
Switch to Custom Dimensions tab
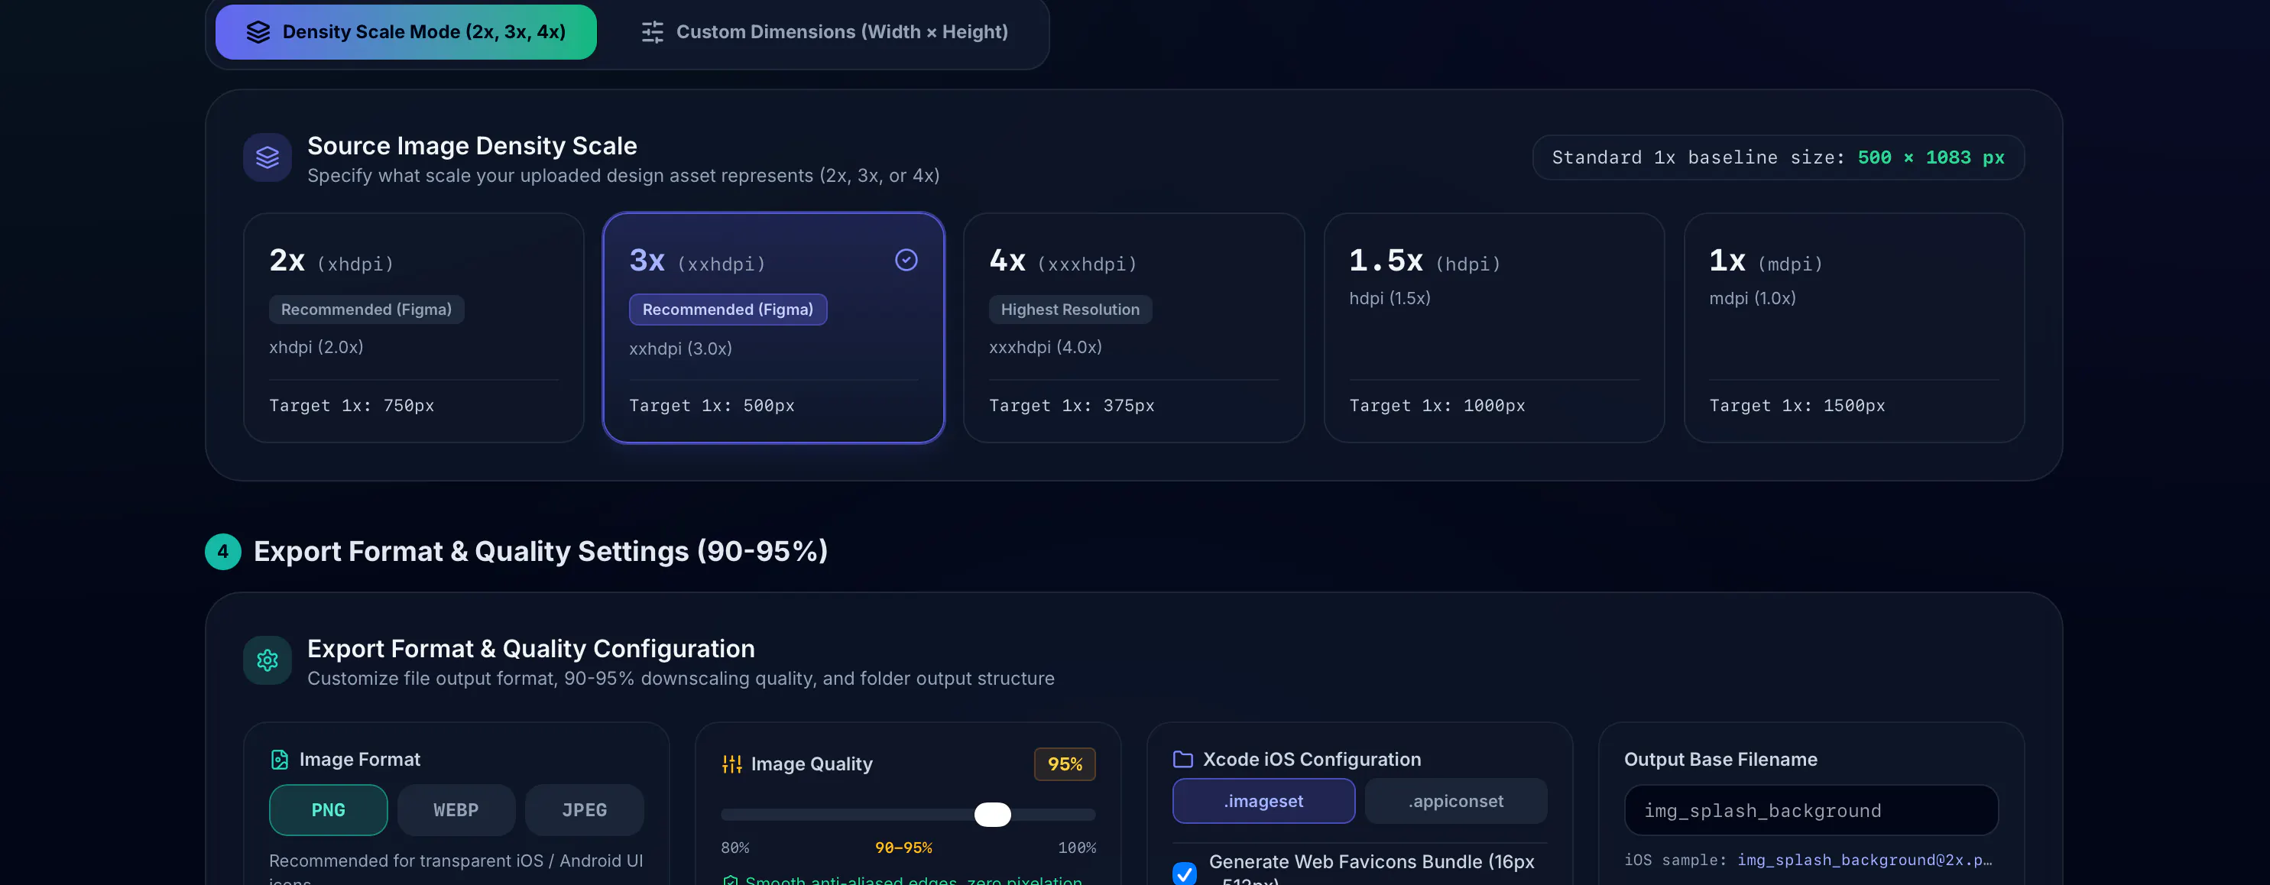pyautogui.click(x=823, y=32)
